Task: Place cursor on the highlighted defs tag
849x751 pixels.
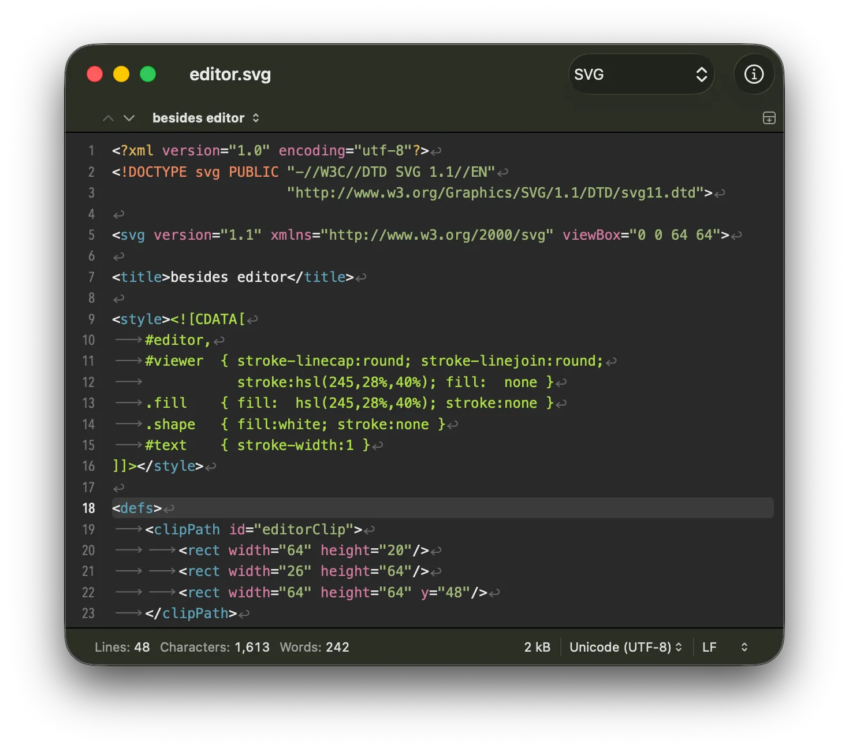Action: coord(137,508)
